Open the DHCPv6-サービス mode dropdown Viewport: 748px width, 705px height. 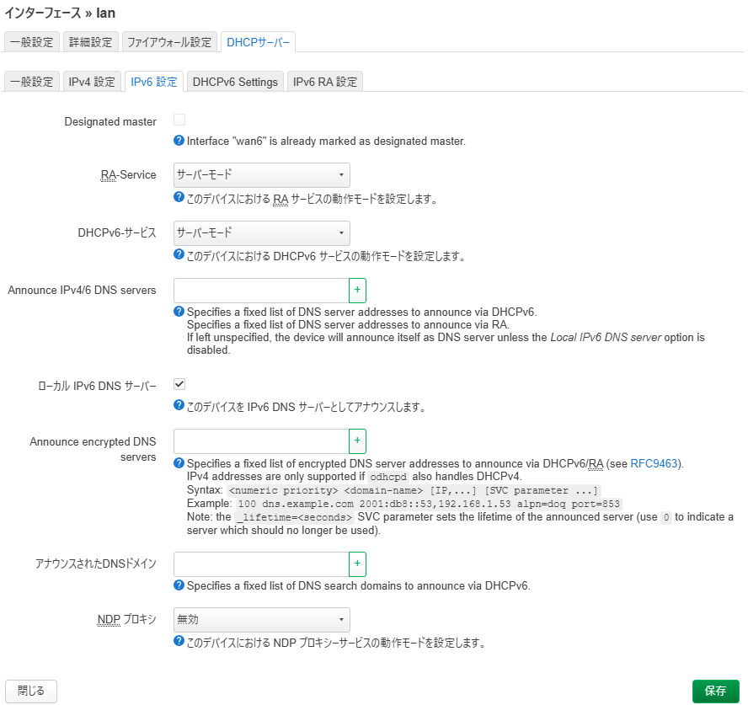[262, 233]
